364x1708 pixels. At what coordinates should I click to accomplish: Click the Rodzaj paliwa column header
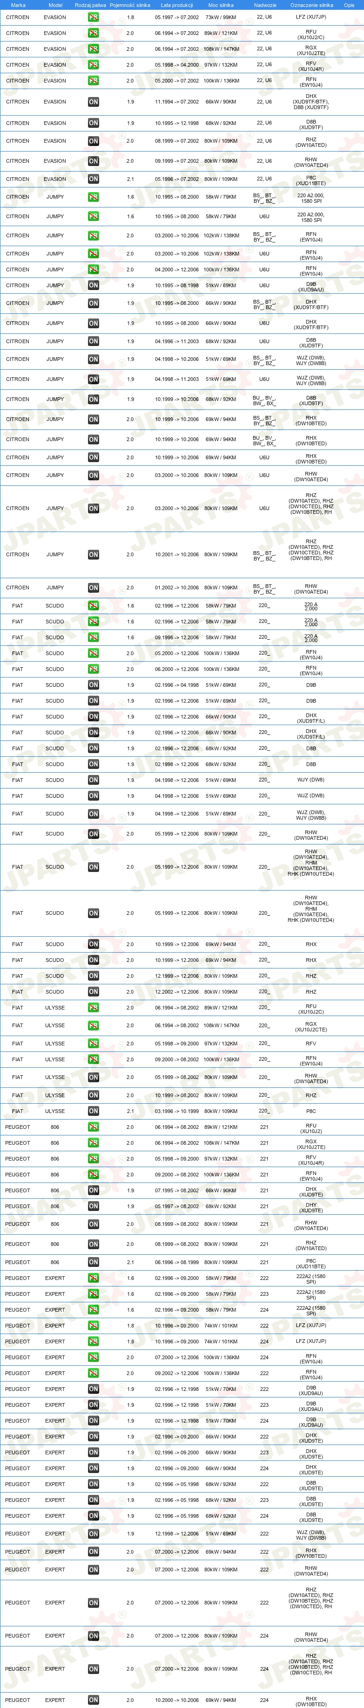coord(90,5)
